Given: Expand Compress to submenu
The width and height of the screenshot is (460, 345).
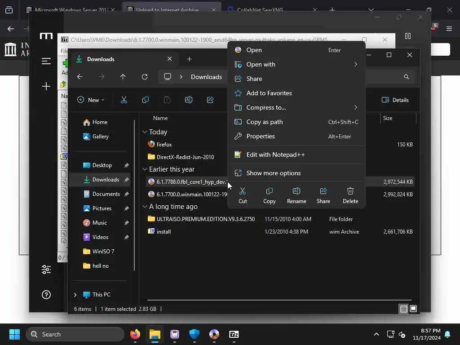Looking at the screenshot, I should 356,107.
